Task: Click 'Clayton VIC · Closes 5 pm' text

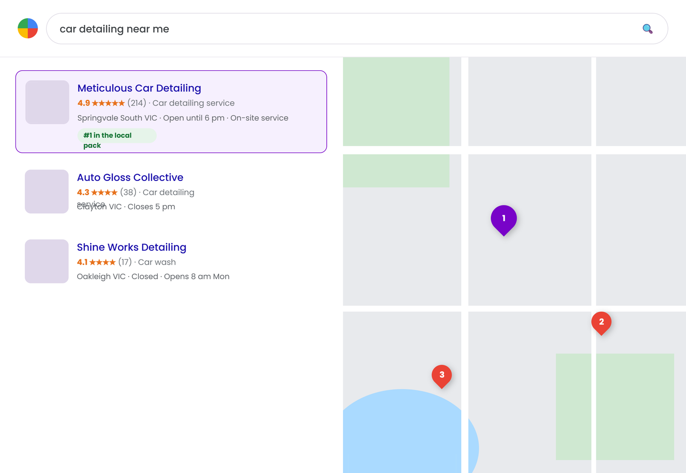Action: tap(126, 207)
